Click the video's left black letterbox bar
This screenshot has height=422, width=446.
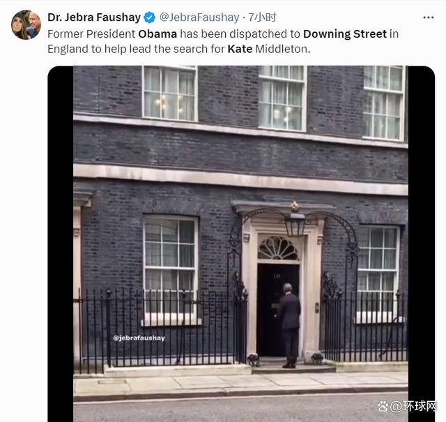pyautogui.click(x=61, y=243)
